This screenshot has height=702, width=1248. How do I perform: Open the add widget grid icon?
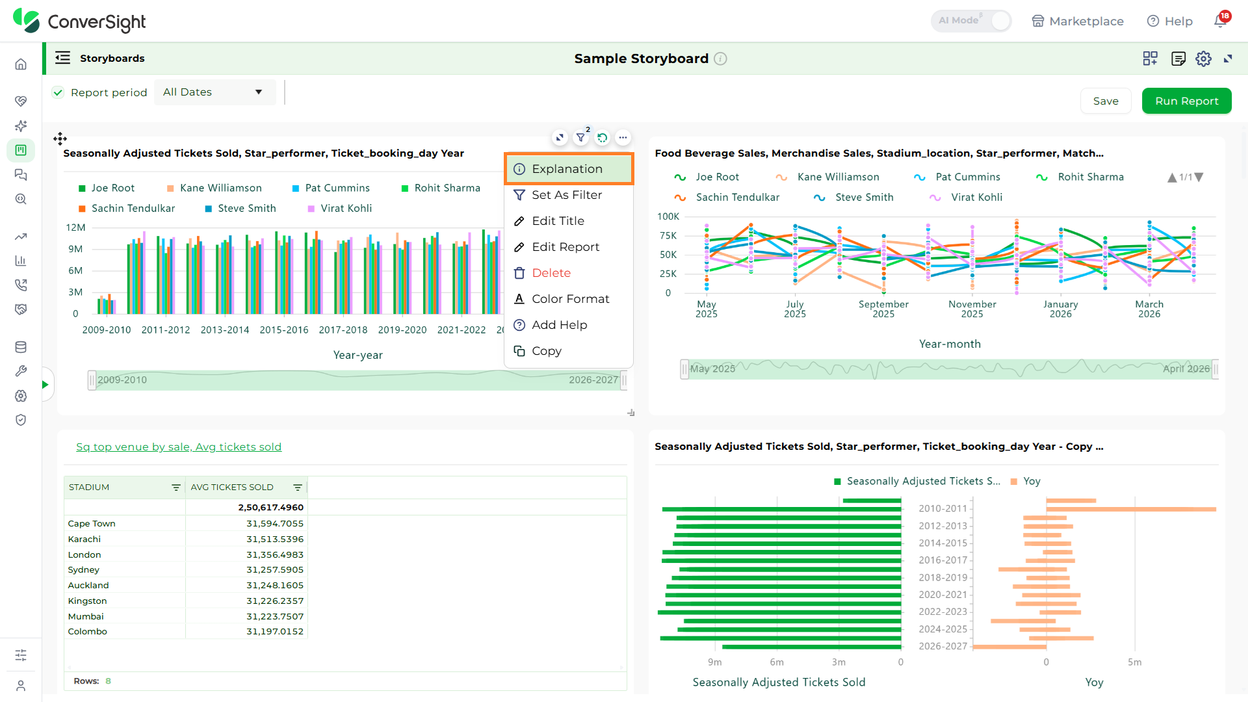click(1150, 58)
